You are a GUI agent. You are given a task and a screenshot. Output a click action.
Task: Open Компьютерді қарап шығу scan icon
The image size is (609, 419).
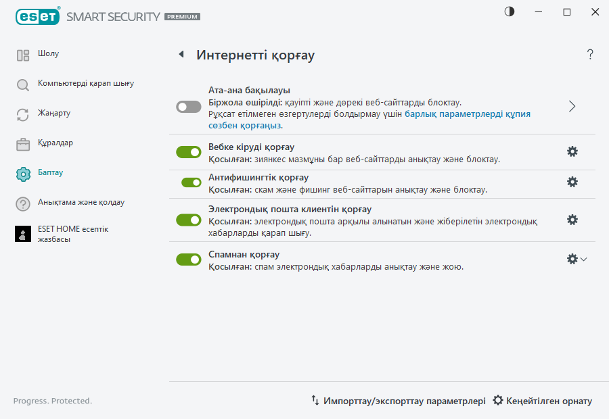(22, 83)
